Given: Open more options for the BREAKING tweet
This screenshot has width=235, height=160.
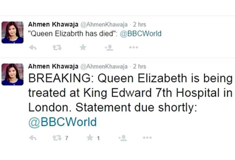Looking at the screenshot, I should [x=147, y=138].
